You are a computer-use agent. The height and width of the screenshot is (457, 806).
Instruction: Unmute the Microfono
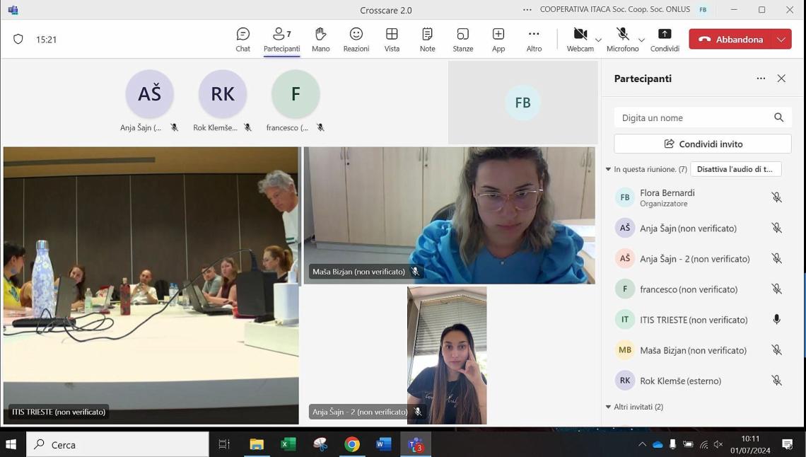622,40
